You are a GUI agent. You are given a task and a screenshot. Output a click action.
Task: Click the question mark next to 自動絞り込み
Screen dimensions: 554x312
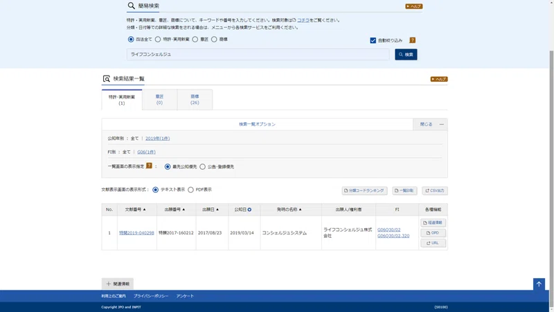412,40
